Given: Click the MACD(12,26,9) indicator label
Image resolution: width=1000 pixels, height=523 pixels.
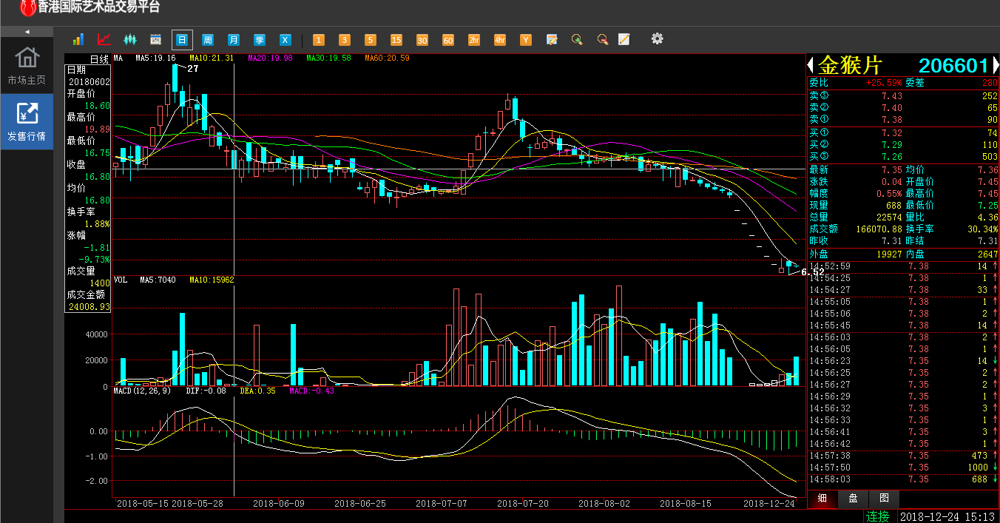Looking at the screenshot, I should click(x=142, y=391).
